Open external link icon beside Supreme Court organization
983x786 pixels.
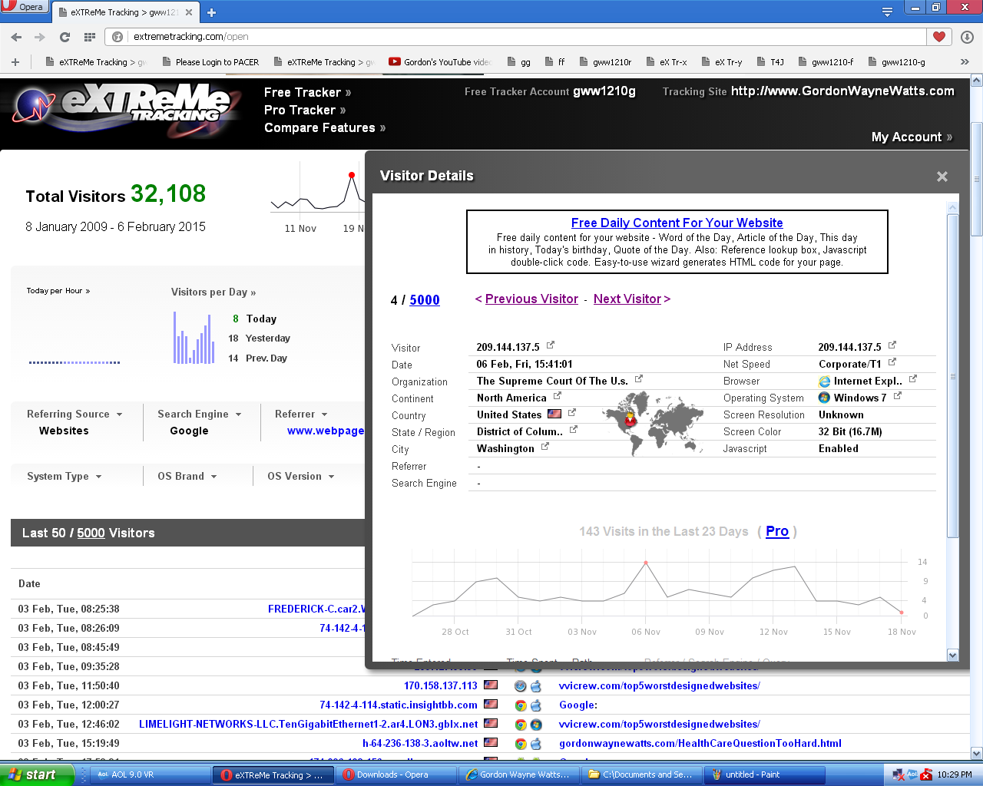point(638,379)
